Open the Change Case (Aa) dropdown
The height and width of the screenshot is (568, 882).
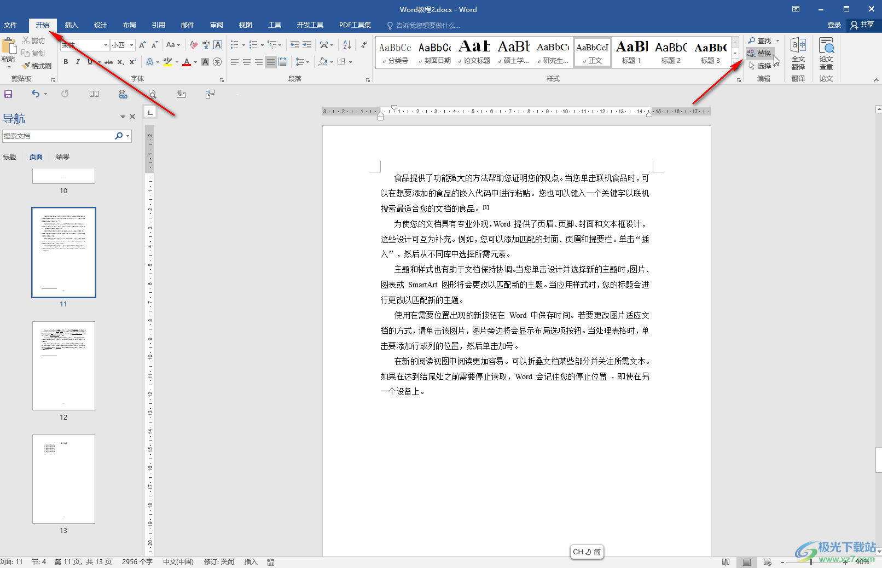(173, 45)
